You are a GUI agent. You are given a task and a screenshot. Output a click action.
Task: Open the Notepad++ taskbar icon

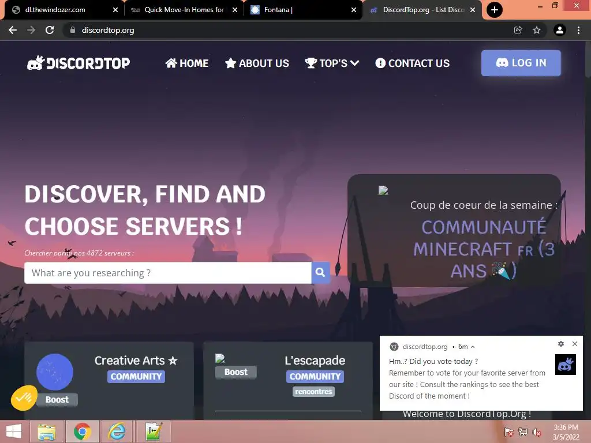(x=154, y=431)
